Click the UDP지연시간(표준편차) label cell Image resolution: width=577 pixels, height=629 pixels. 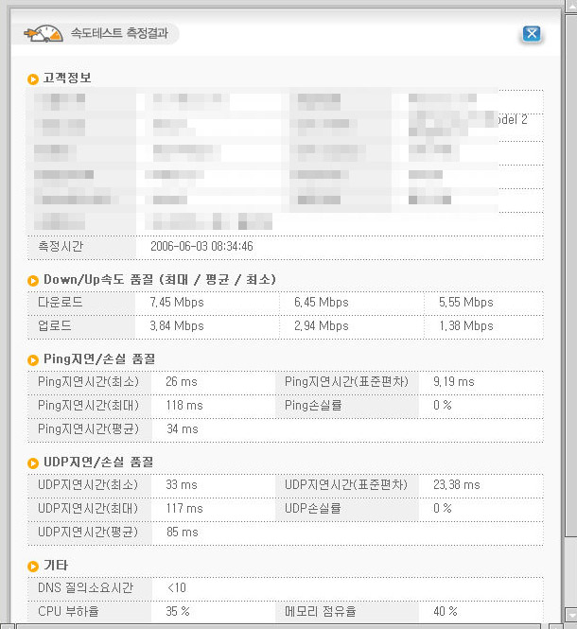(346, 484)
